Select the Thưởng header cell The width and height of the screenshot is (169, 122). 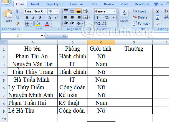134,48
